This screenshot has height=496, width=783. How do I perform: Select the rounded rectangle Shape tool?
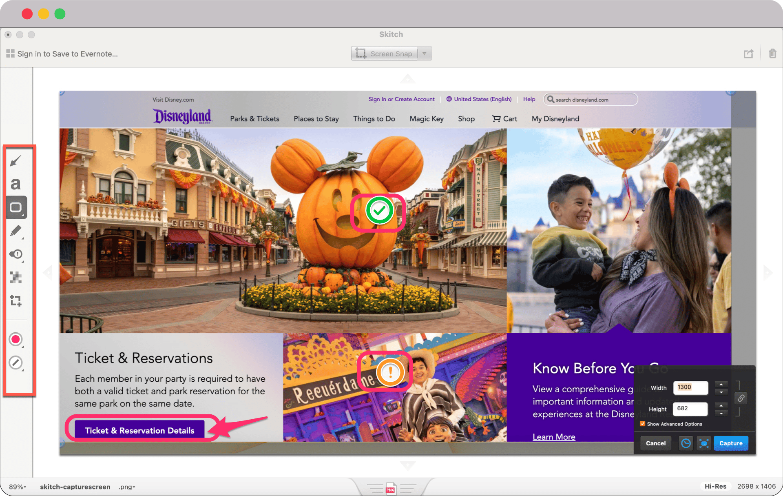pyautogui.click(x=16, y=207)
